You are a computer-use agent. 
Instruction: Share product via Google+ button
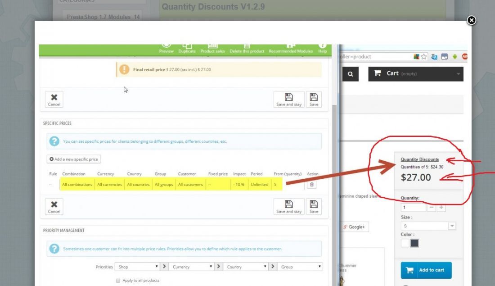point(354,227)
